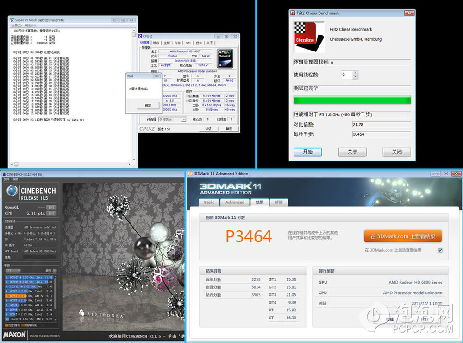Click 关闭 in Fritz Chess Benchmark
463x343 pixels.
click(397, 152)
